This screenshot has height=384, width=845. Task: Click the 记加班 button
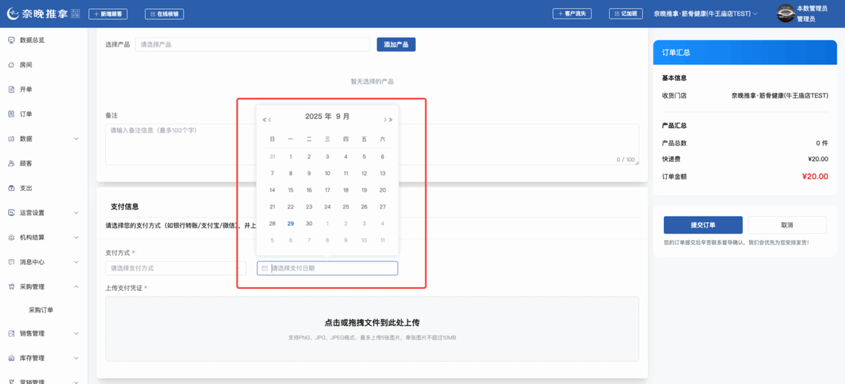625,14
